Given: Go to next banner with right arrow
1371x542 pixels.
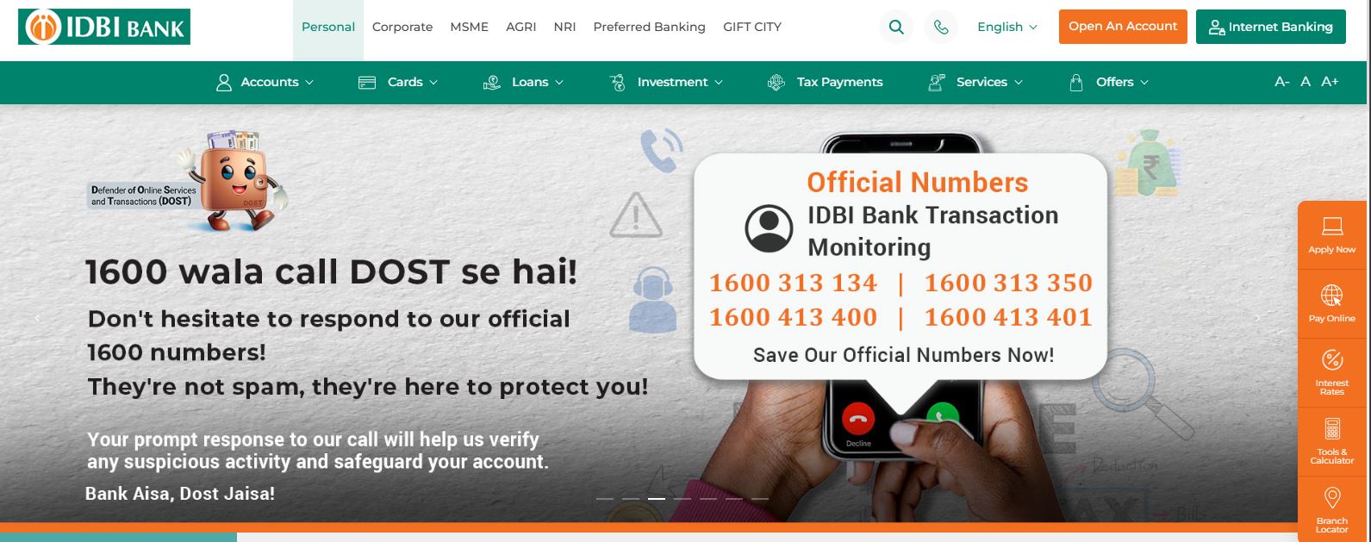Looking at the screenshot, I should click(x=1257, y=318).
